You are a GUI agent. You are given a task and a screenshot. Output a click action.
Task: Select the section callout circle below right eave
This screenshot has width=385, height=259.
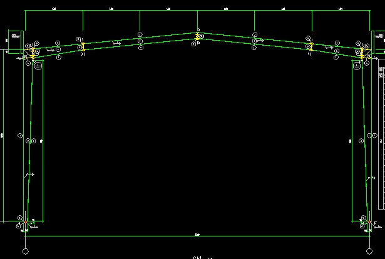tap(355, 64)
